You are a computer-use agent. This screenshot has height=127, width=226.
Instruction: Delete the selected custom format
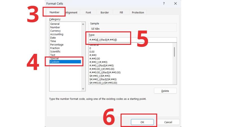click(165, 91)
